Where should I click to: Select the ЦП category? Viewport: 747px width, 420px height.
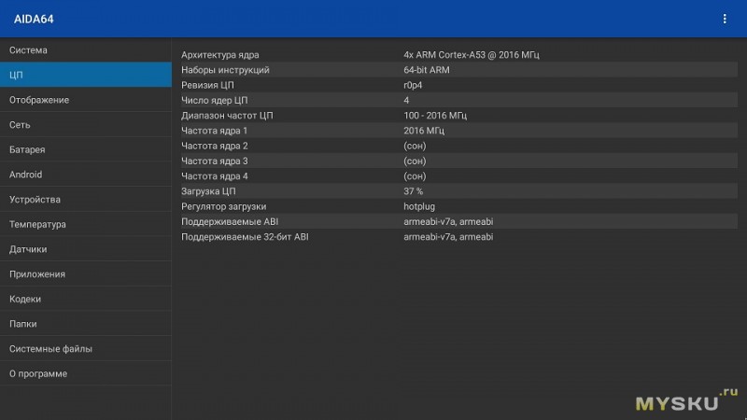[x=86, y=75]
